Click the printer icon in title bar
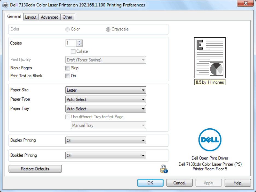The image size is (256, 192). point(5,5)
